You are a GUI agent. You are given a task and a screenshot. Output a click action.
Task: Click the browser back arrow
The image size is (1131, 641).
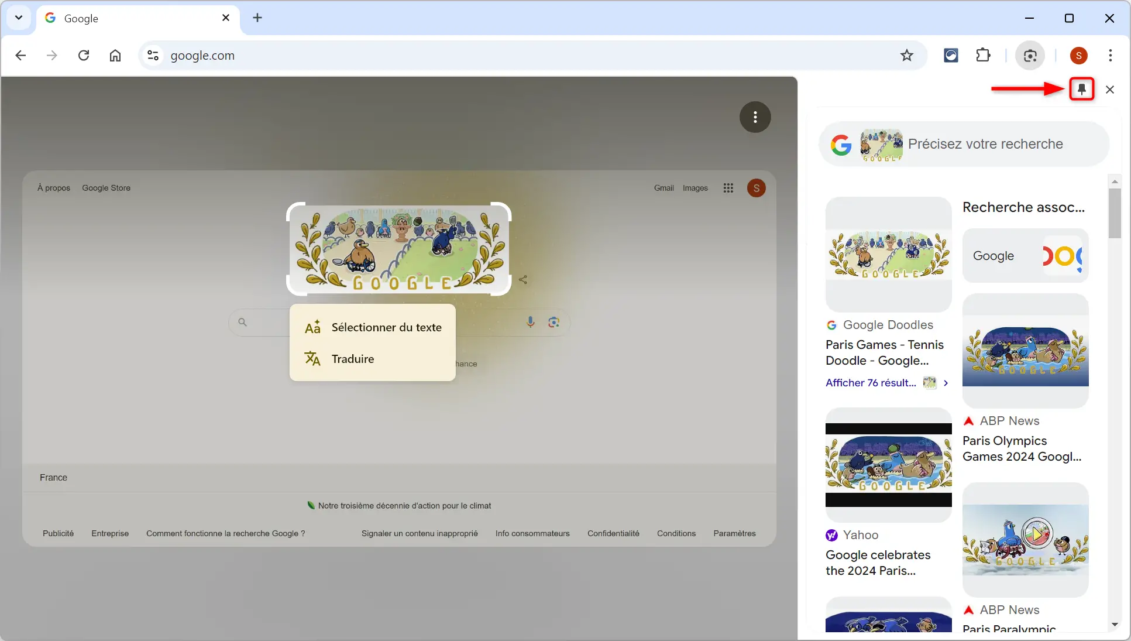click(x=20, y=56)
